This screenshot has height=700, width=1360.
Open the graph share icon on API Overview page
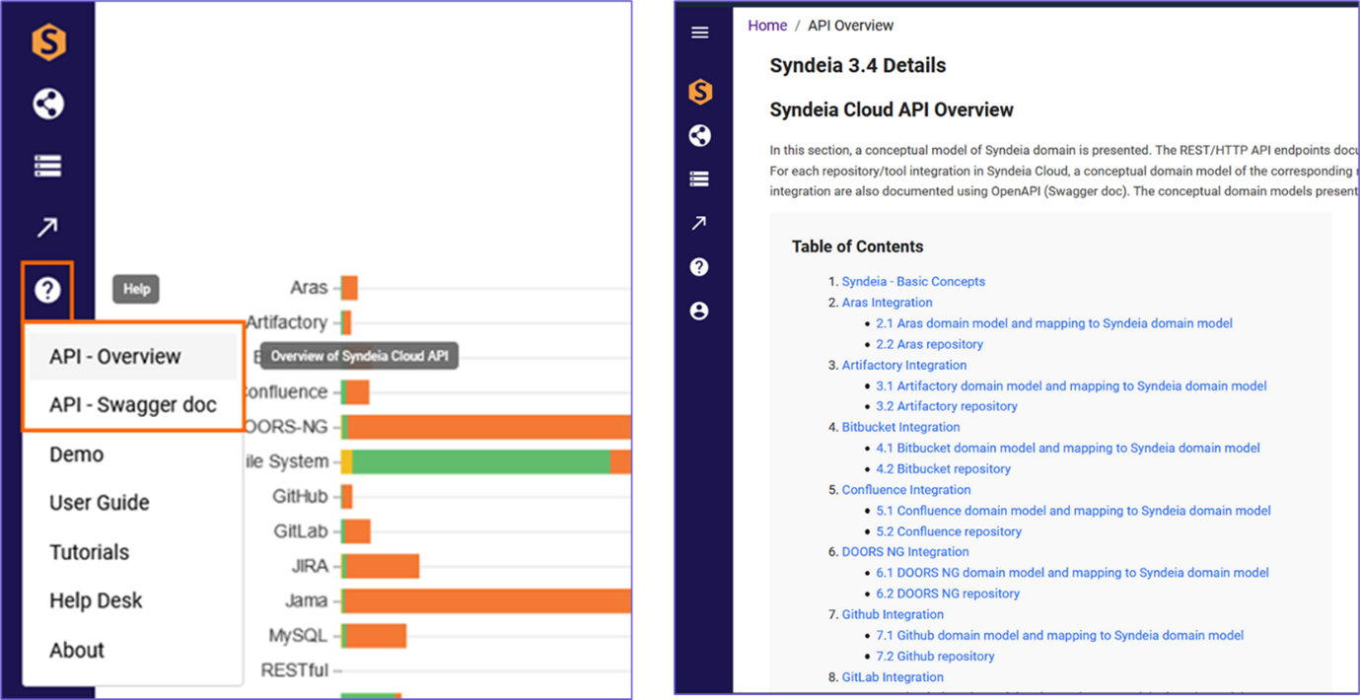pos(700,136)
